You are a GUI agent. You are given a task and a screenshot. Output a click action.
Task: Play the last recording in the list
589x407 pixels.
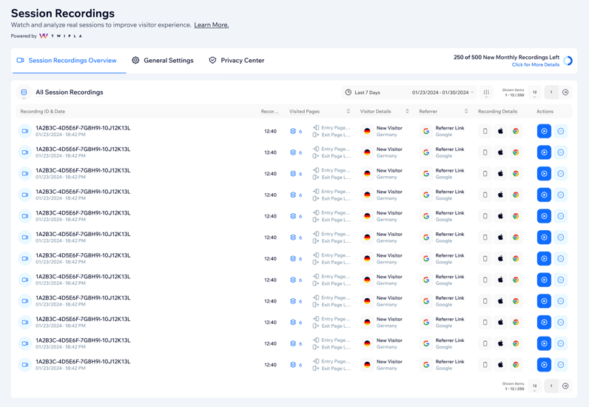coord(544,365)
